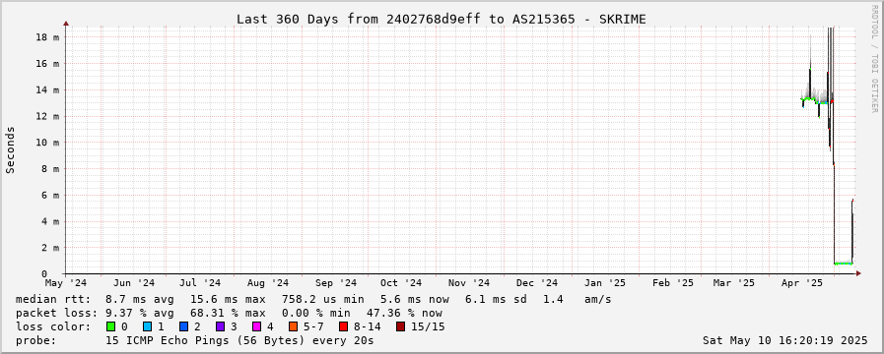The width and height of the screenshot is (884, 354).
Task: Click the timestamp Sat May 10 16:20:19 2025
Action: [x=784, y=340]
